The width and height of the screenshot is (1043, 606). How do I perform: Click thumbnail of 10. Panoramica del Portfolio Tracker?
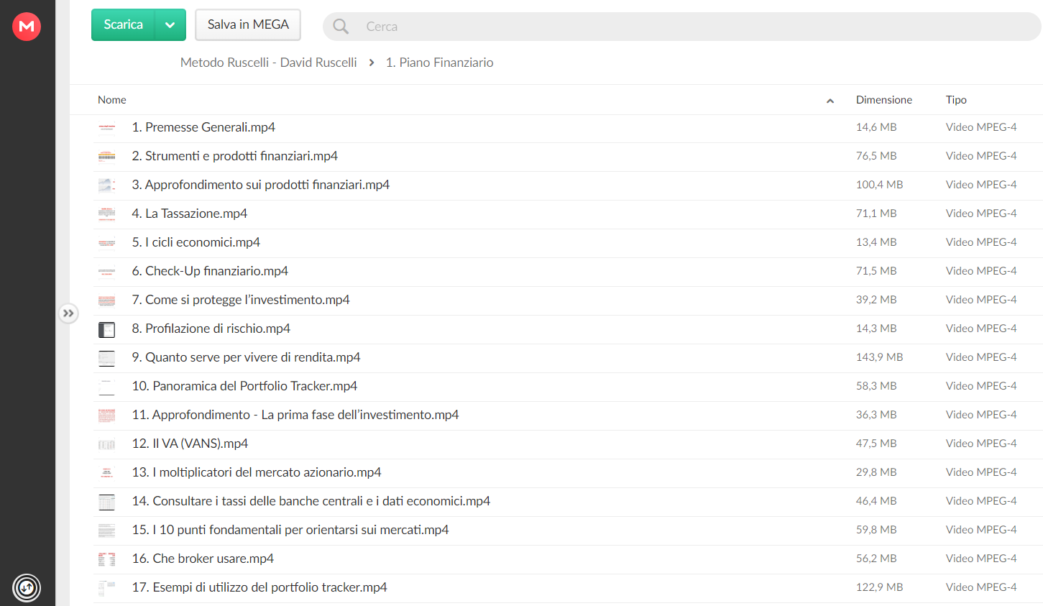pos(106,387)
